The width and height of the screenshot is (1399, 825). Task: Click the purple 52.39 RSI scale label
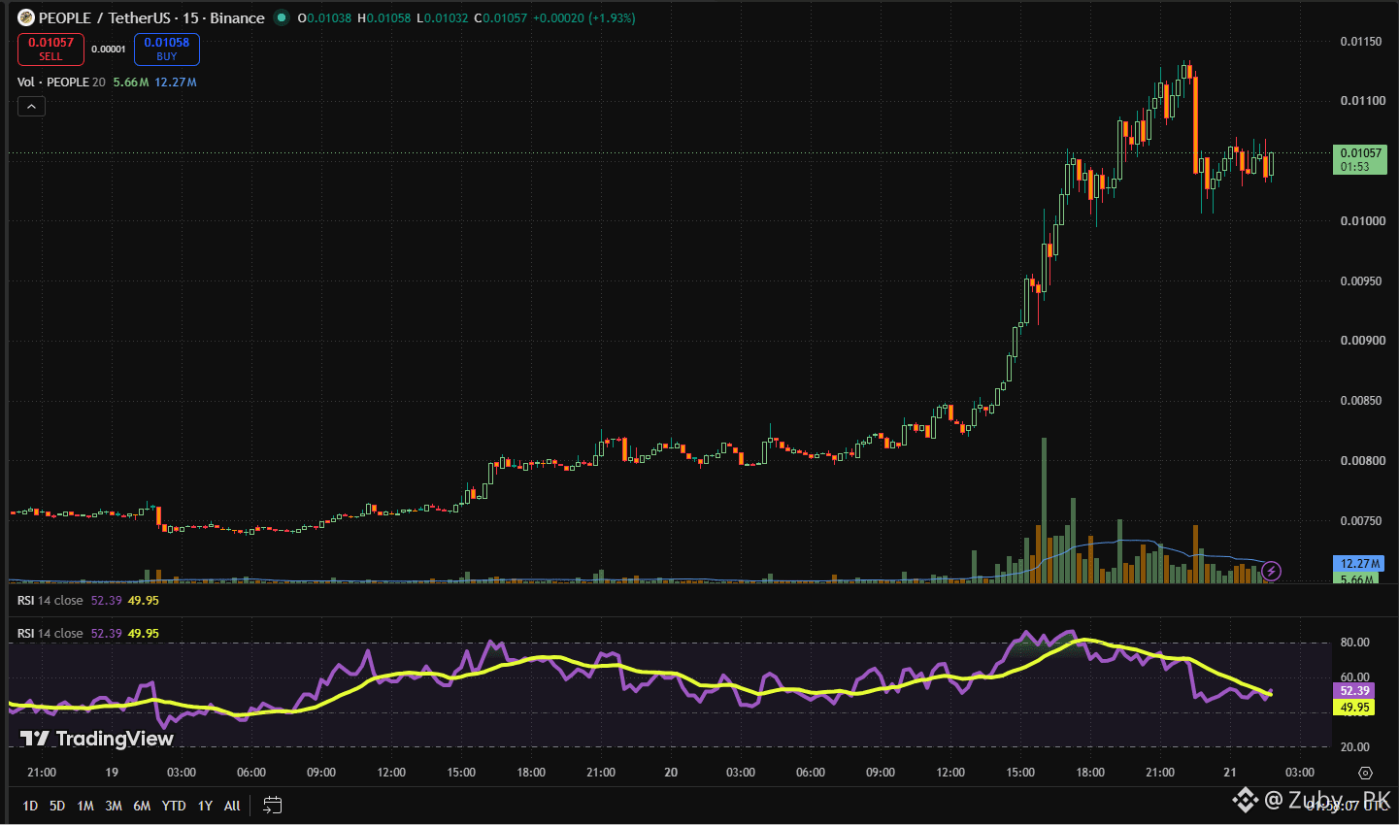point(1354,691)
